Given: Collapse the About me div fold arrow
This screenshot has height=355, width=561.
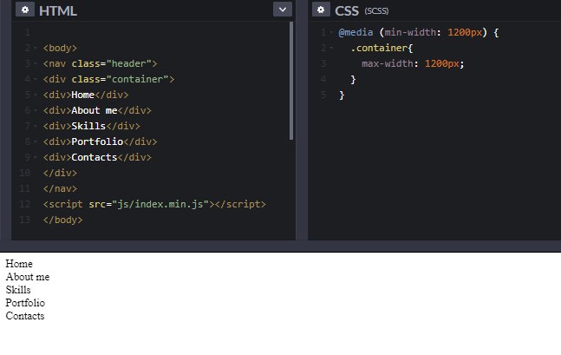Looking at the screenshot, I should (36, 110).
